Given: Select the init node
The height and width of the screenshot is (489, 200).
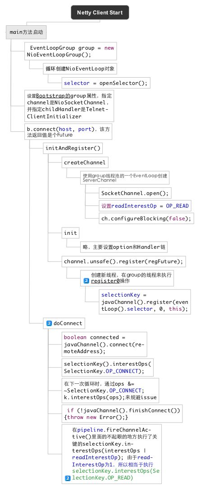Looking at the screenshot, I should pos(70,233).
